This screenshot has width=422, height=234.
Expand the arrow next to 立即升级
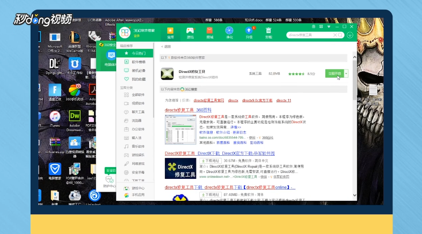click(x=346, y=73)
